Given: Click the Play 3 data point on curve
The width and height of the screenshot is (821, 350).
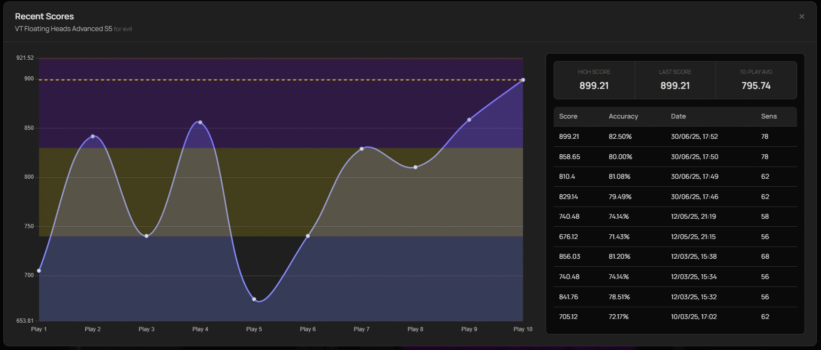Looking at the screenshot, I should click(146, 236).
